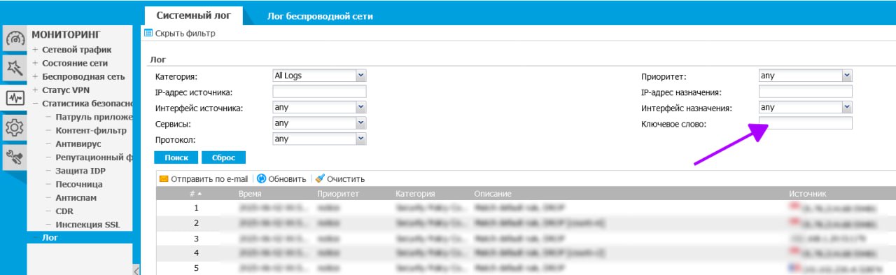Expand the Состояние сети tree node
This screenshot has height=275, width=896.
pos(35,63)
